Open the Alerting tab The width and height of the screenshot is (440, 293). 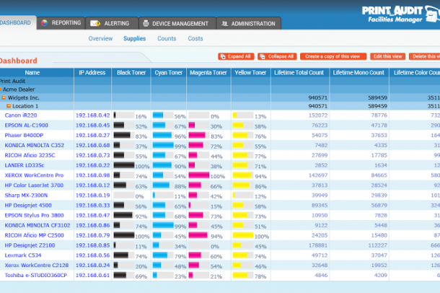112,23
